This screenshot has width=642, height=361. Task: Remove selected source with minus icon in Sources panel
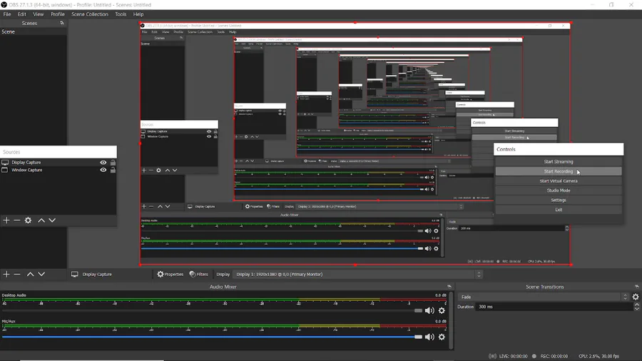(17, 220)
